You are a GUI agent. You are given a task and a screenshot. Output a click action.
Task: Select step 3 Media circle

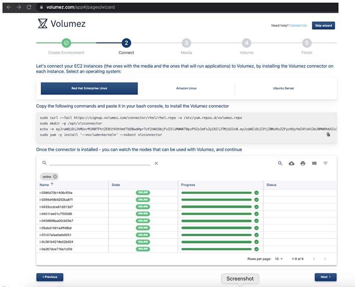[x=186, y=43]
